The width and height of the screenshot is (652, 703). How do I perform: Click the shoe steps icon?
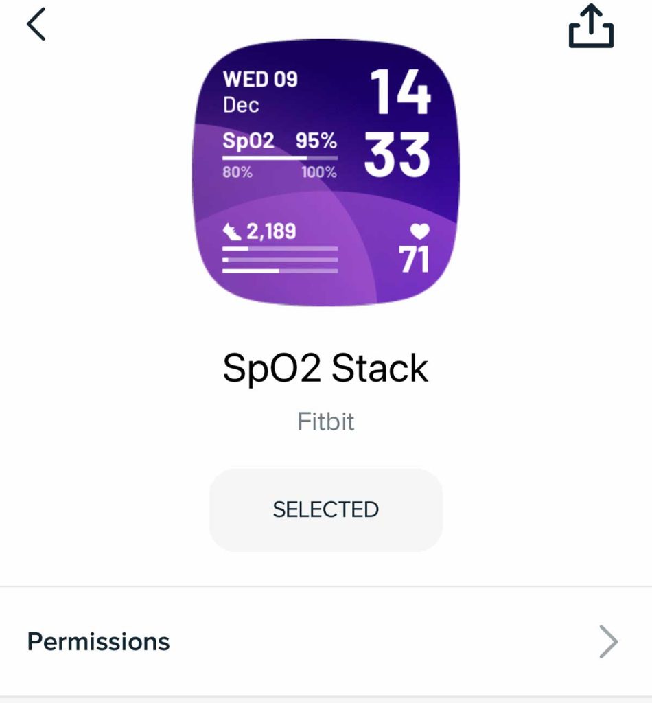[x=233, y=232]
